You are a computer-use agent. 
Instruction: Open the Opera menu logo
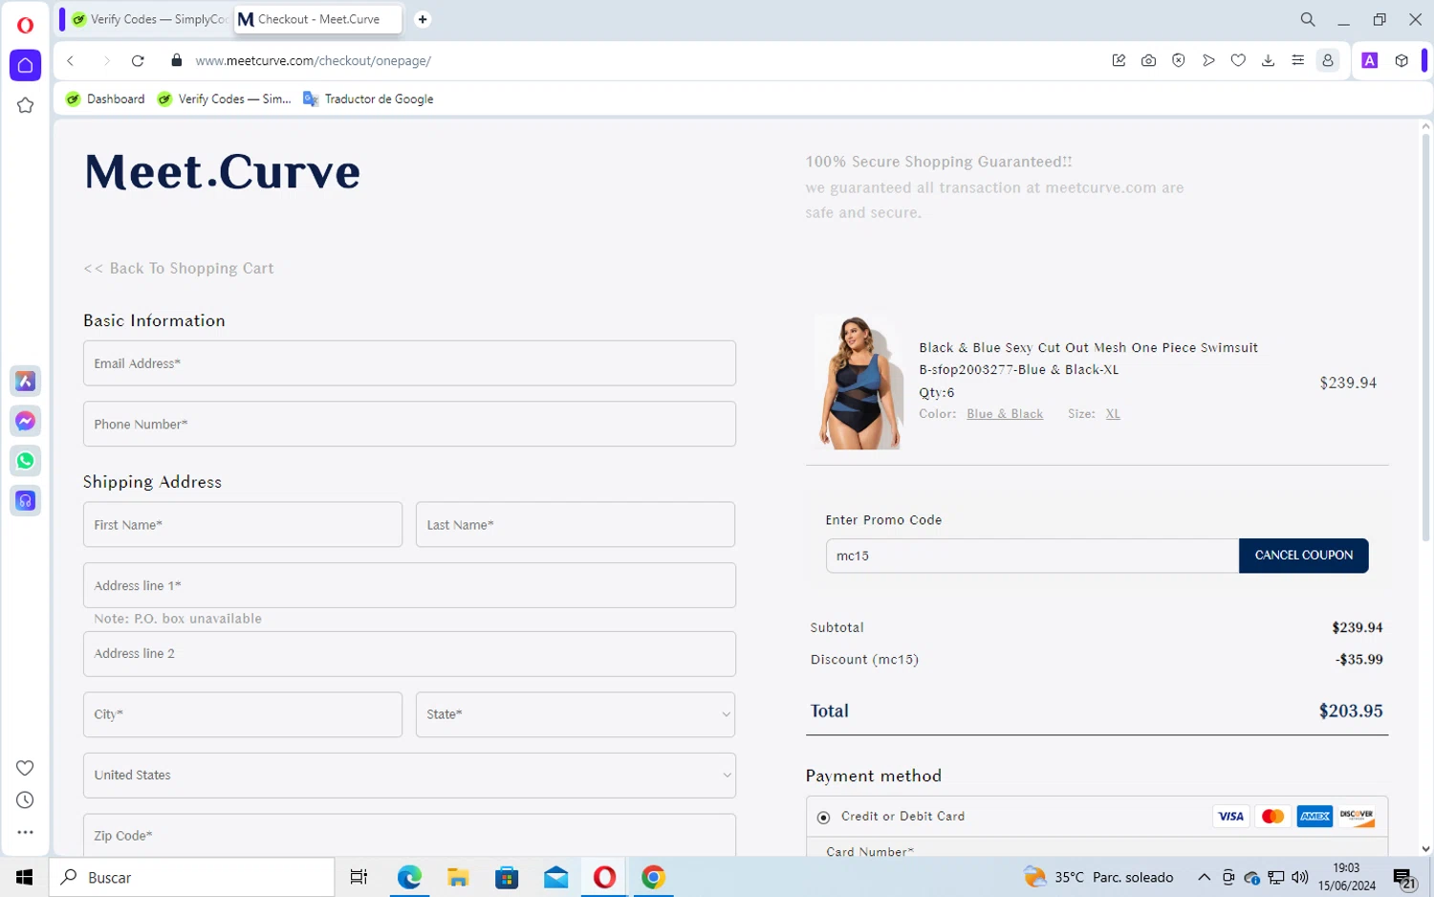pyautogui.click(x=25, y=25)
